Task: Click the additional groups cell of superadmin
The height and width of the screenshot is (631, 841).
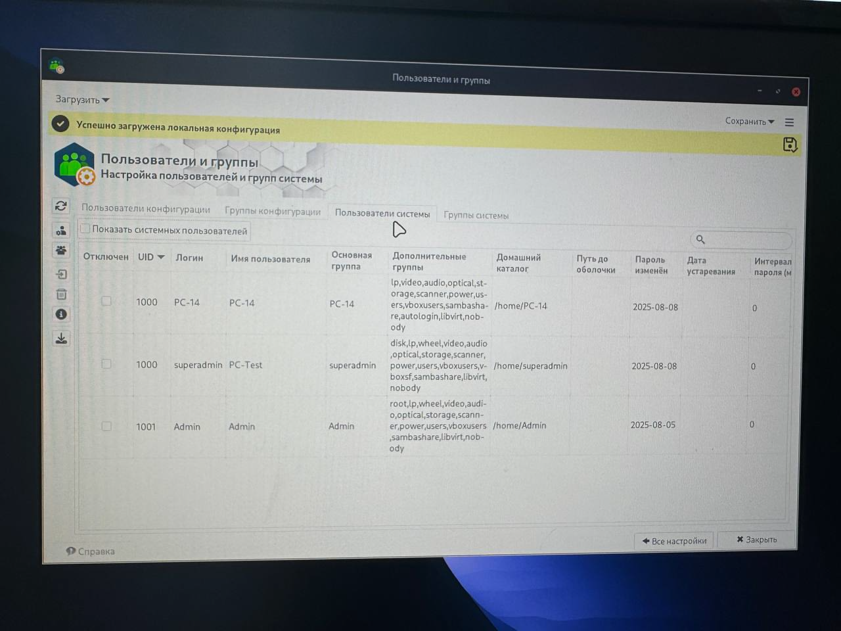Action: pyautogui.click(x=438, y=365)
